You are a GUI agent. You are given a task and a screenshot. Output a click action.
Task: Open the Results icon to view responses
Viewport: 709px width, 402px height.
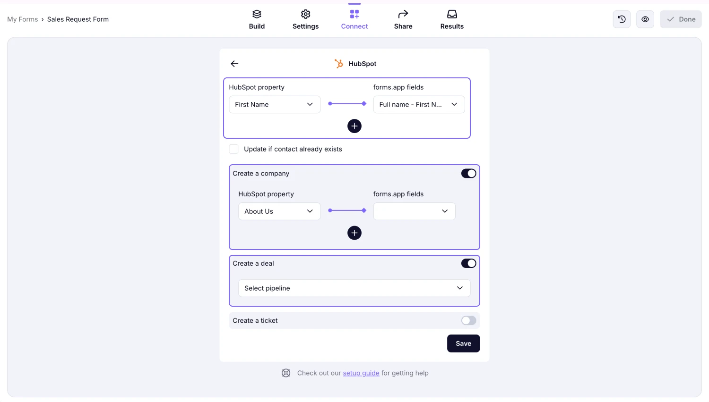coord(451,14)
